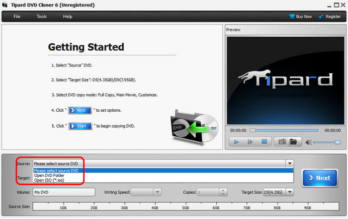The height and width of the screenshot is (219, 348).
Task: Click the Tipard app icon in title bar
Action: coord(4,5)
